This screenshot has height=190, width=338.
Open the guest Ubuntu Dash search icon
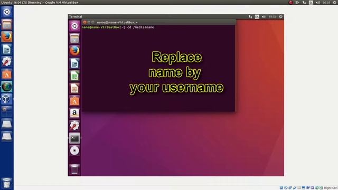click(x=74, y=26)
